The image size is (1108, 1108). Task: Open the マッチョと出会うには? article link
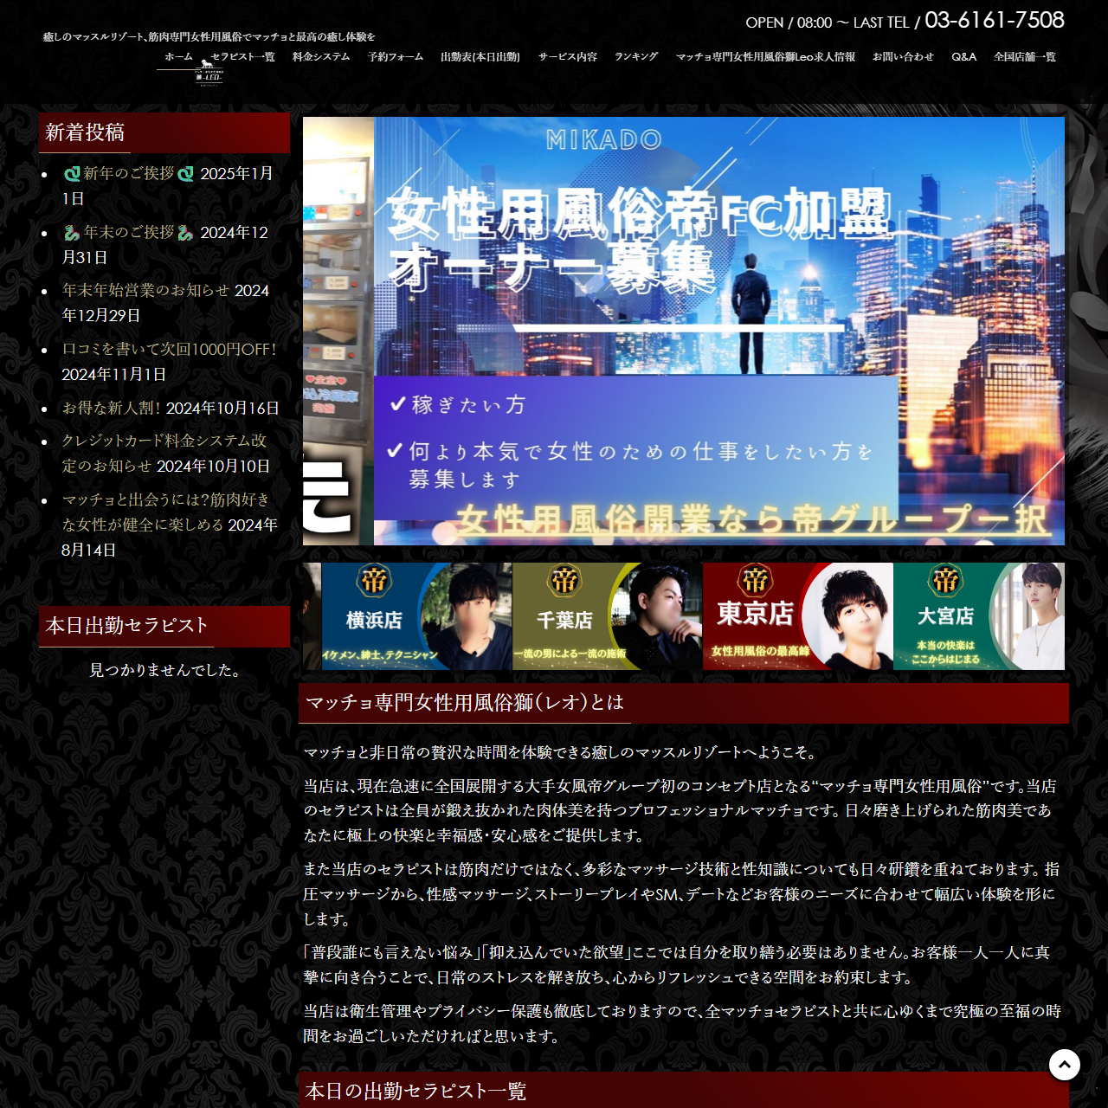[165, 512]
